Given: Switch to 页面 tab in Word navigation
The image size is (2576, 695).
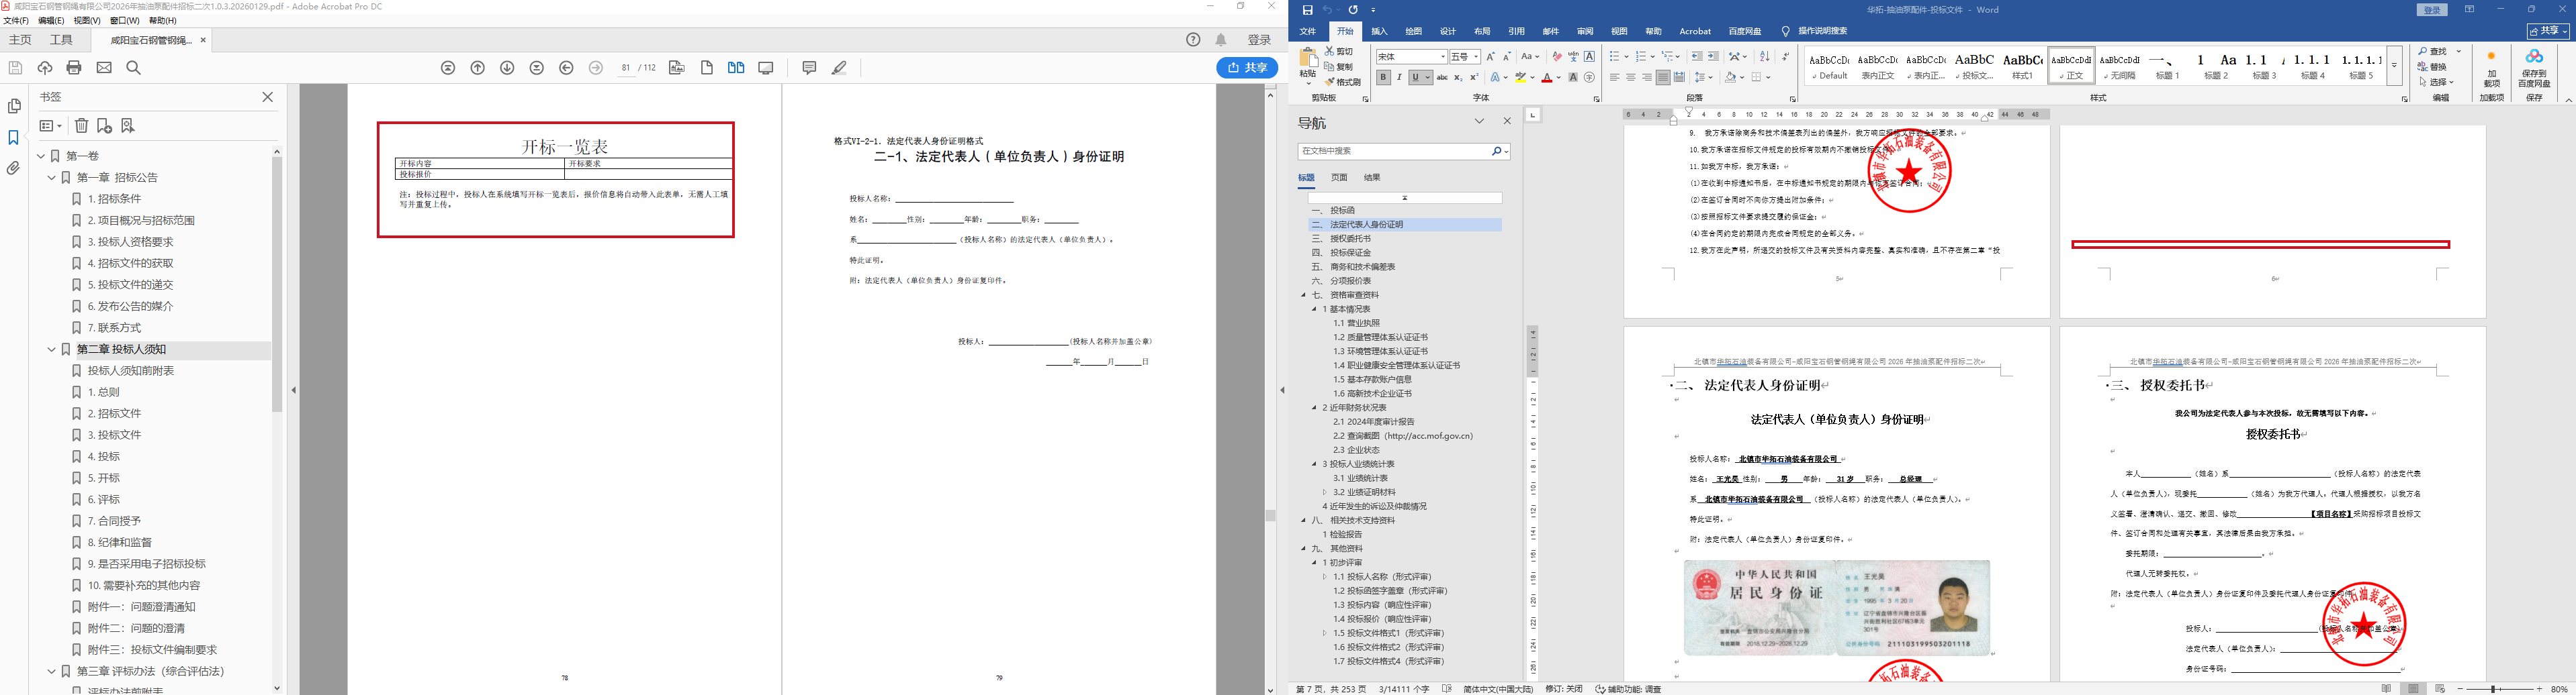Looking at the screenshot, I should click(1339, 178).
